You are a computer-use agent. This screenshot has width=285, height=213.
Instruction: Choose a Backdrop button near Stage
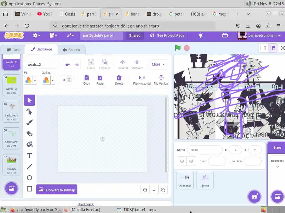point(277,197)
